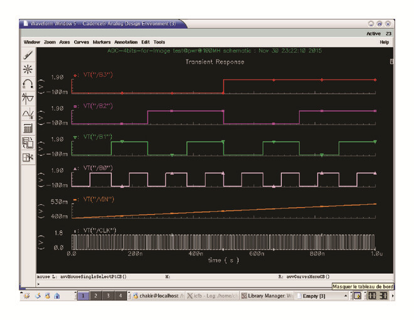Open the Help menu
Screen dimensions: 414x320
click(x=384, y=42)
